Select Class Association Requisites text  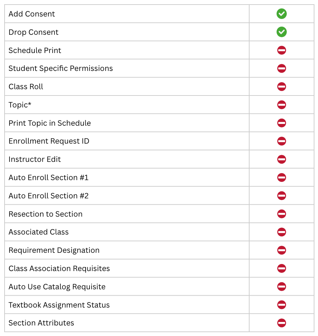59,269
